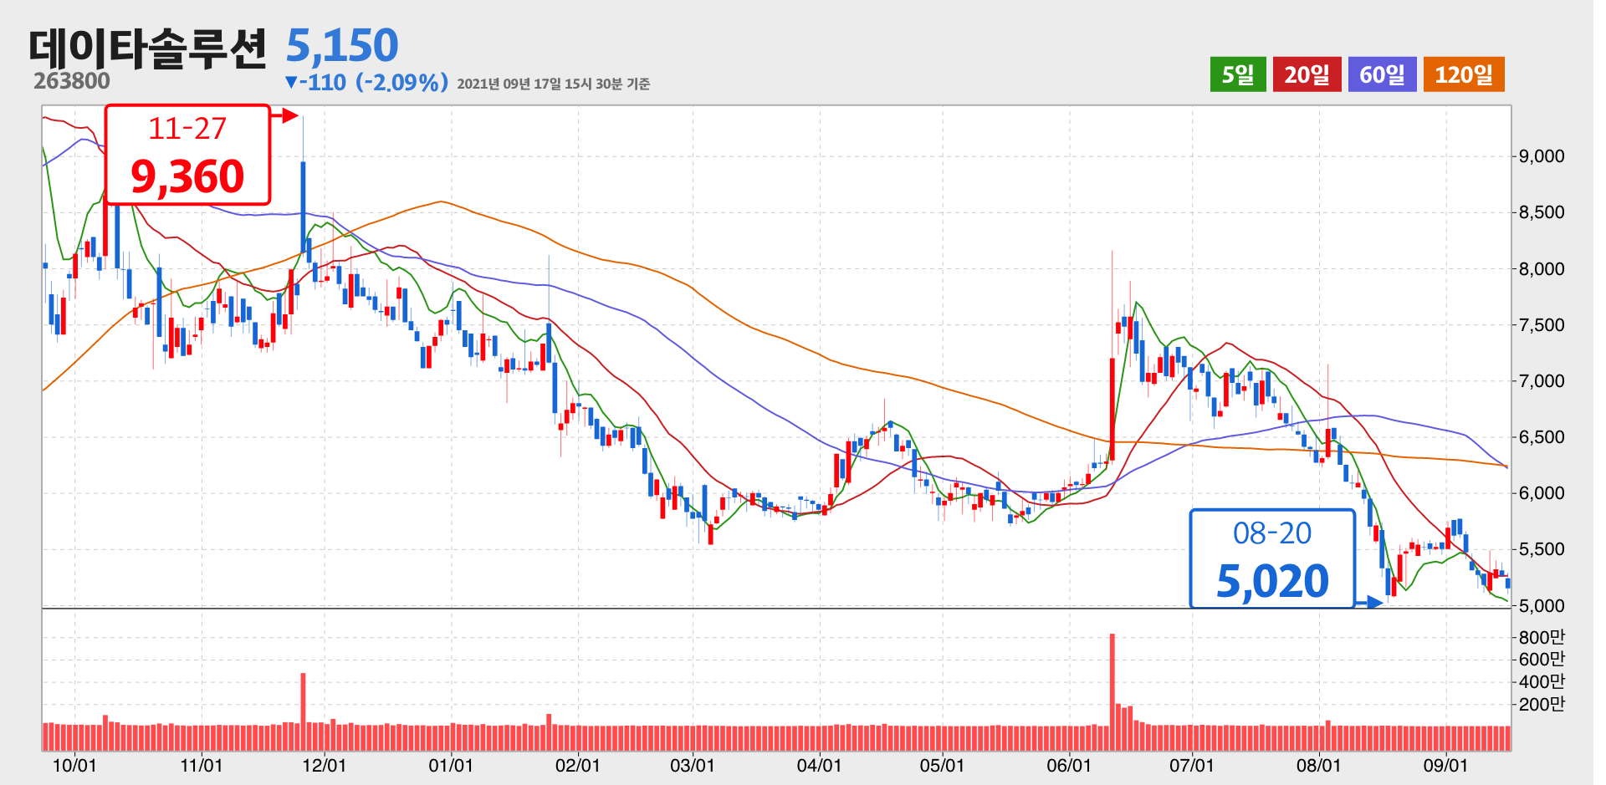The image size is (1606, 785).
Task: Click the large red candlestick in mid-June
Action: [1112, 410]
